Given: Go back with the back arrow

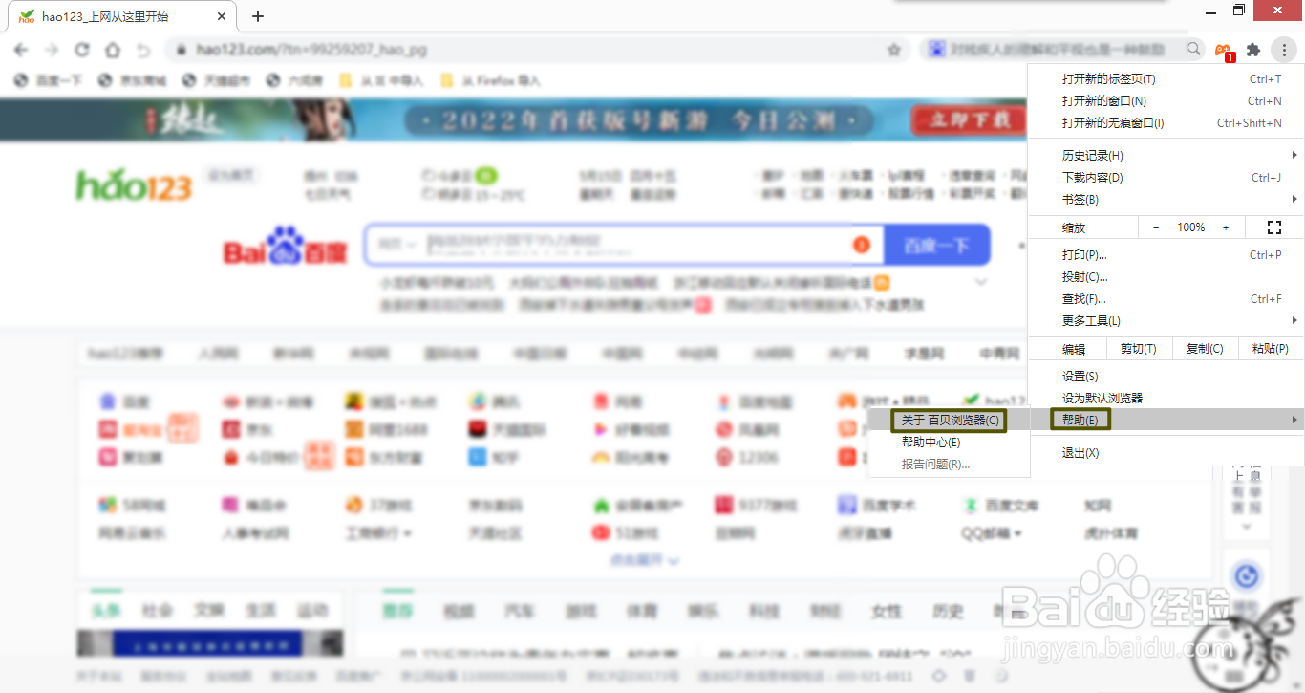Looking at the screenshot, I should pos(21,50).
